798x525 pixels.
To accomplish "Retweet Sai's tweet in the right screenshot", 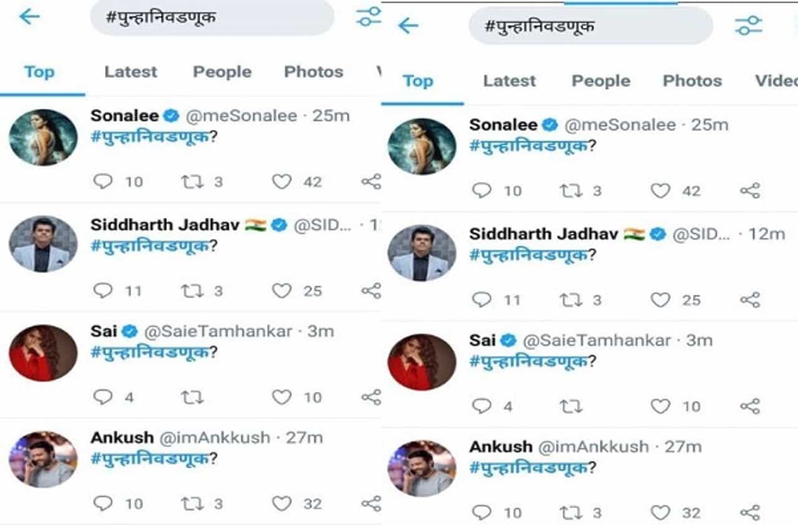I will (x=571, y=407).
